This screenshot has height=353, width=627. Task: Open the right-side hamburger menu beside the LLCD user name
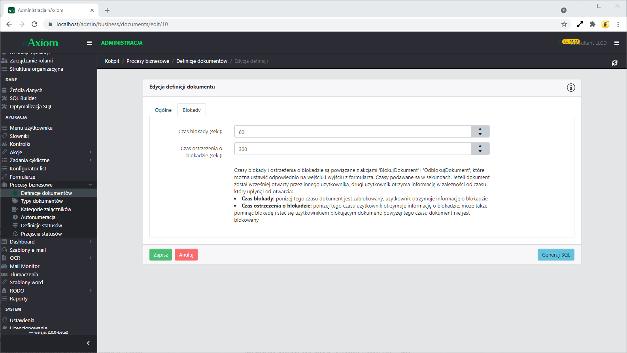[617, 43]
